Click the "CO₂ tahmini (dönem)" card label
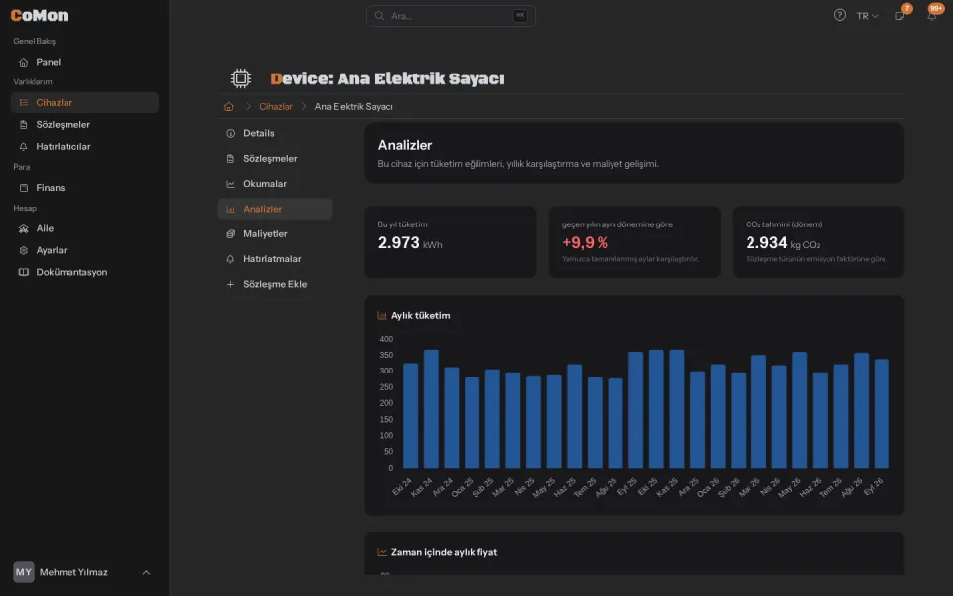 (x=783, y=224)
